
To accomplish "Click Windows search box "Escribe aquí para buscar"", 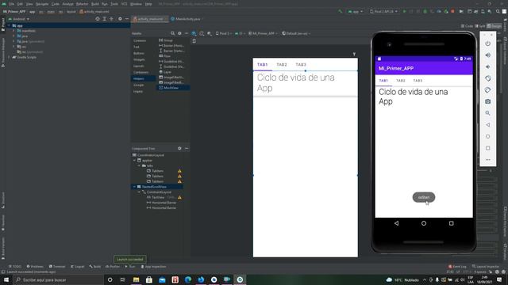I will 58,279.
